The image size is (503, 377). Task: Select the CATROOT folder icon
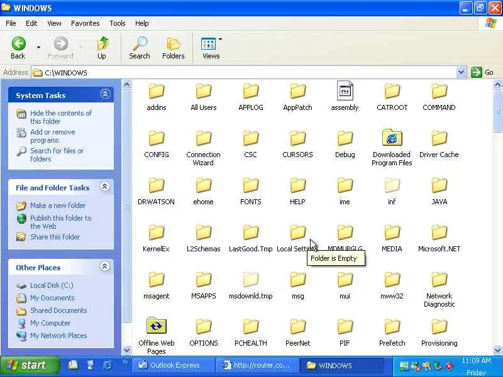tap(392, 91)
